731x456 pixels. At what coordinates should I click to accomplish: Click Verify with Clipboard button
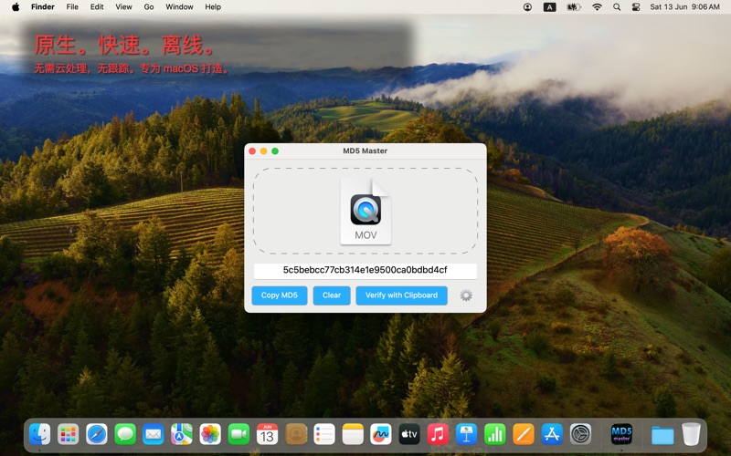pos(401,295)
